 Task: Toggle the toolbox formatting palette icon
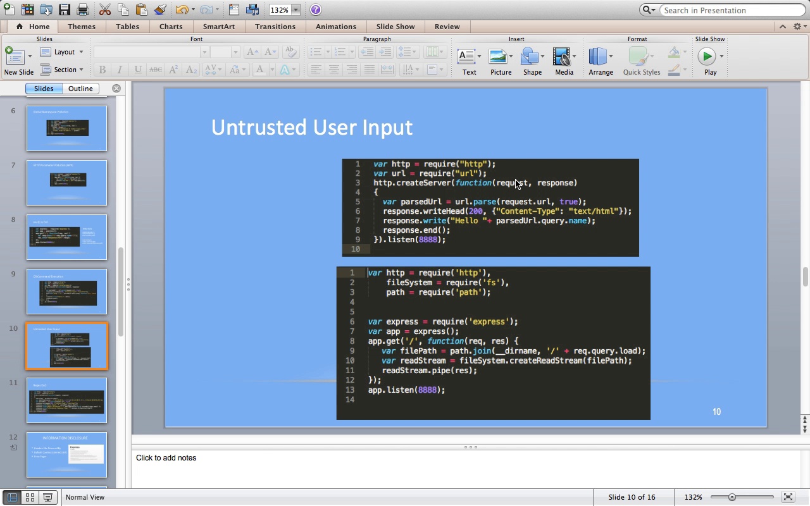pyautogui.click(x=234, y=9)
